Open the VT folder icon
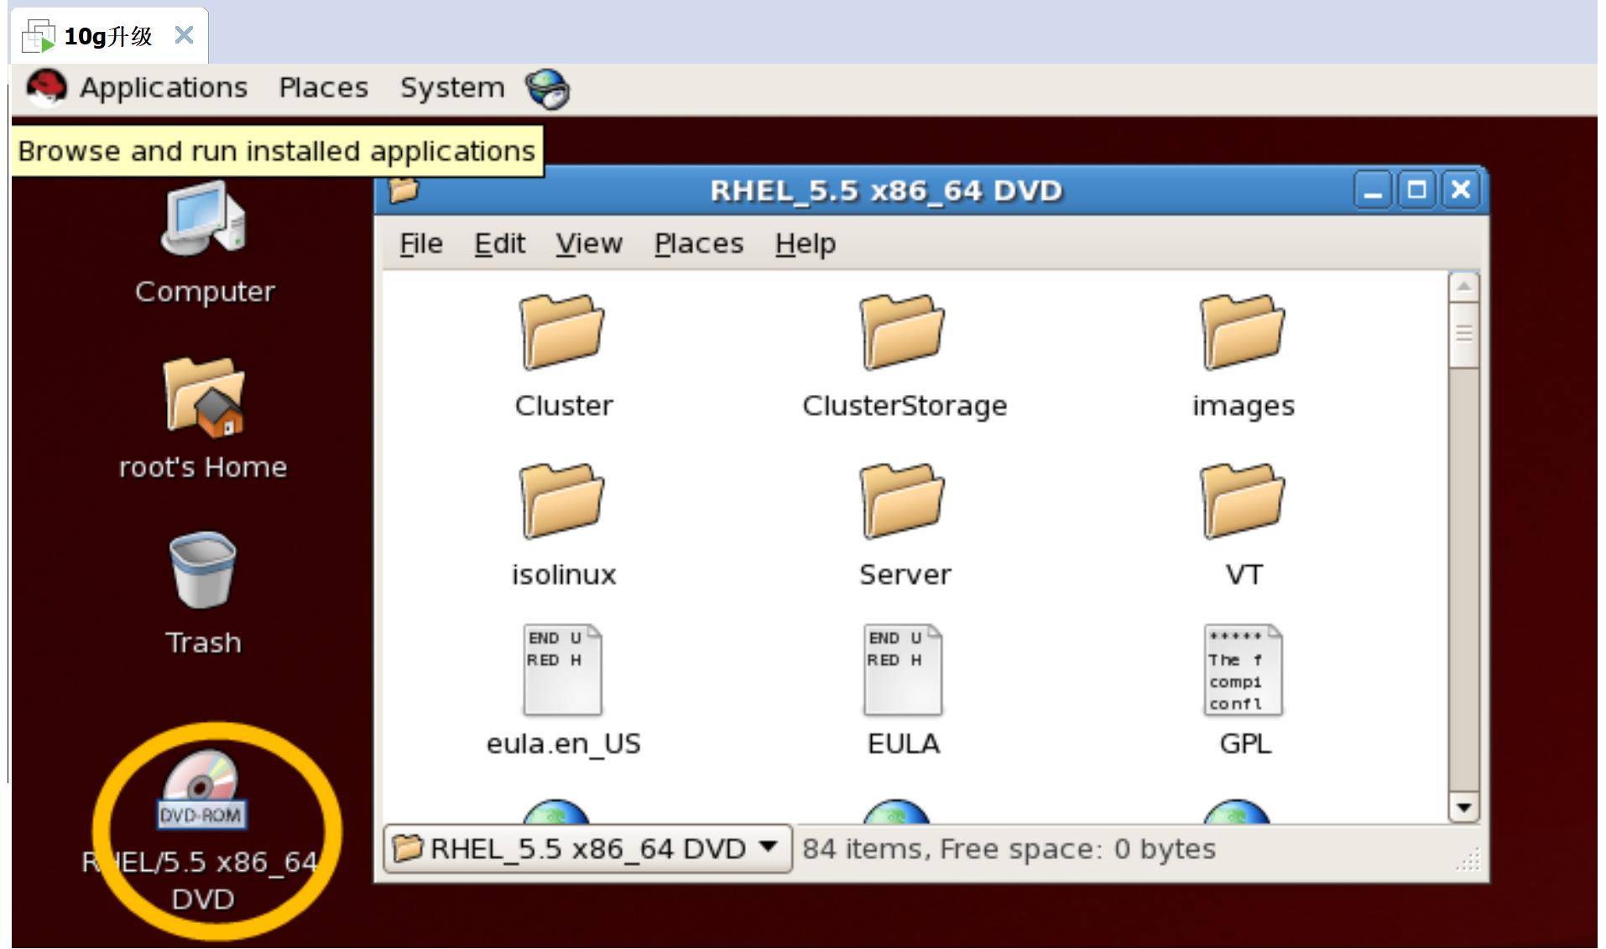Image resolution: width=1606 pixels, height=949 pixels. 1243,500
